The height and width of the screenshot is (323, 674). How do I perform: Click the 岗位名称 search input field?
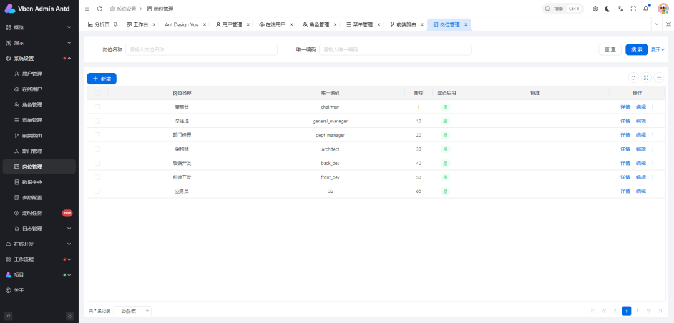(202, 49)
